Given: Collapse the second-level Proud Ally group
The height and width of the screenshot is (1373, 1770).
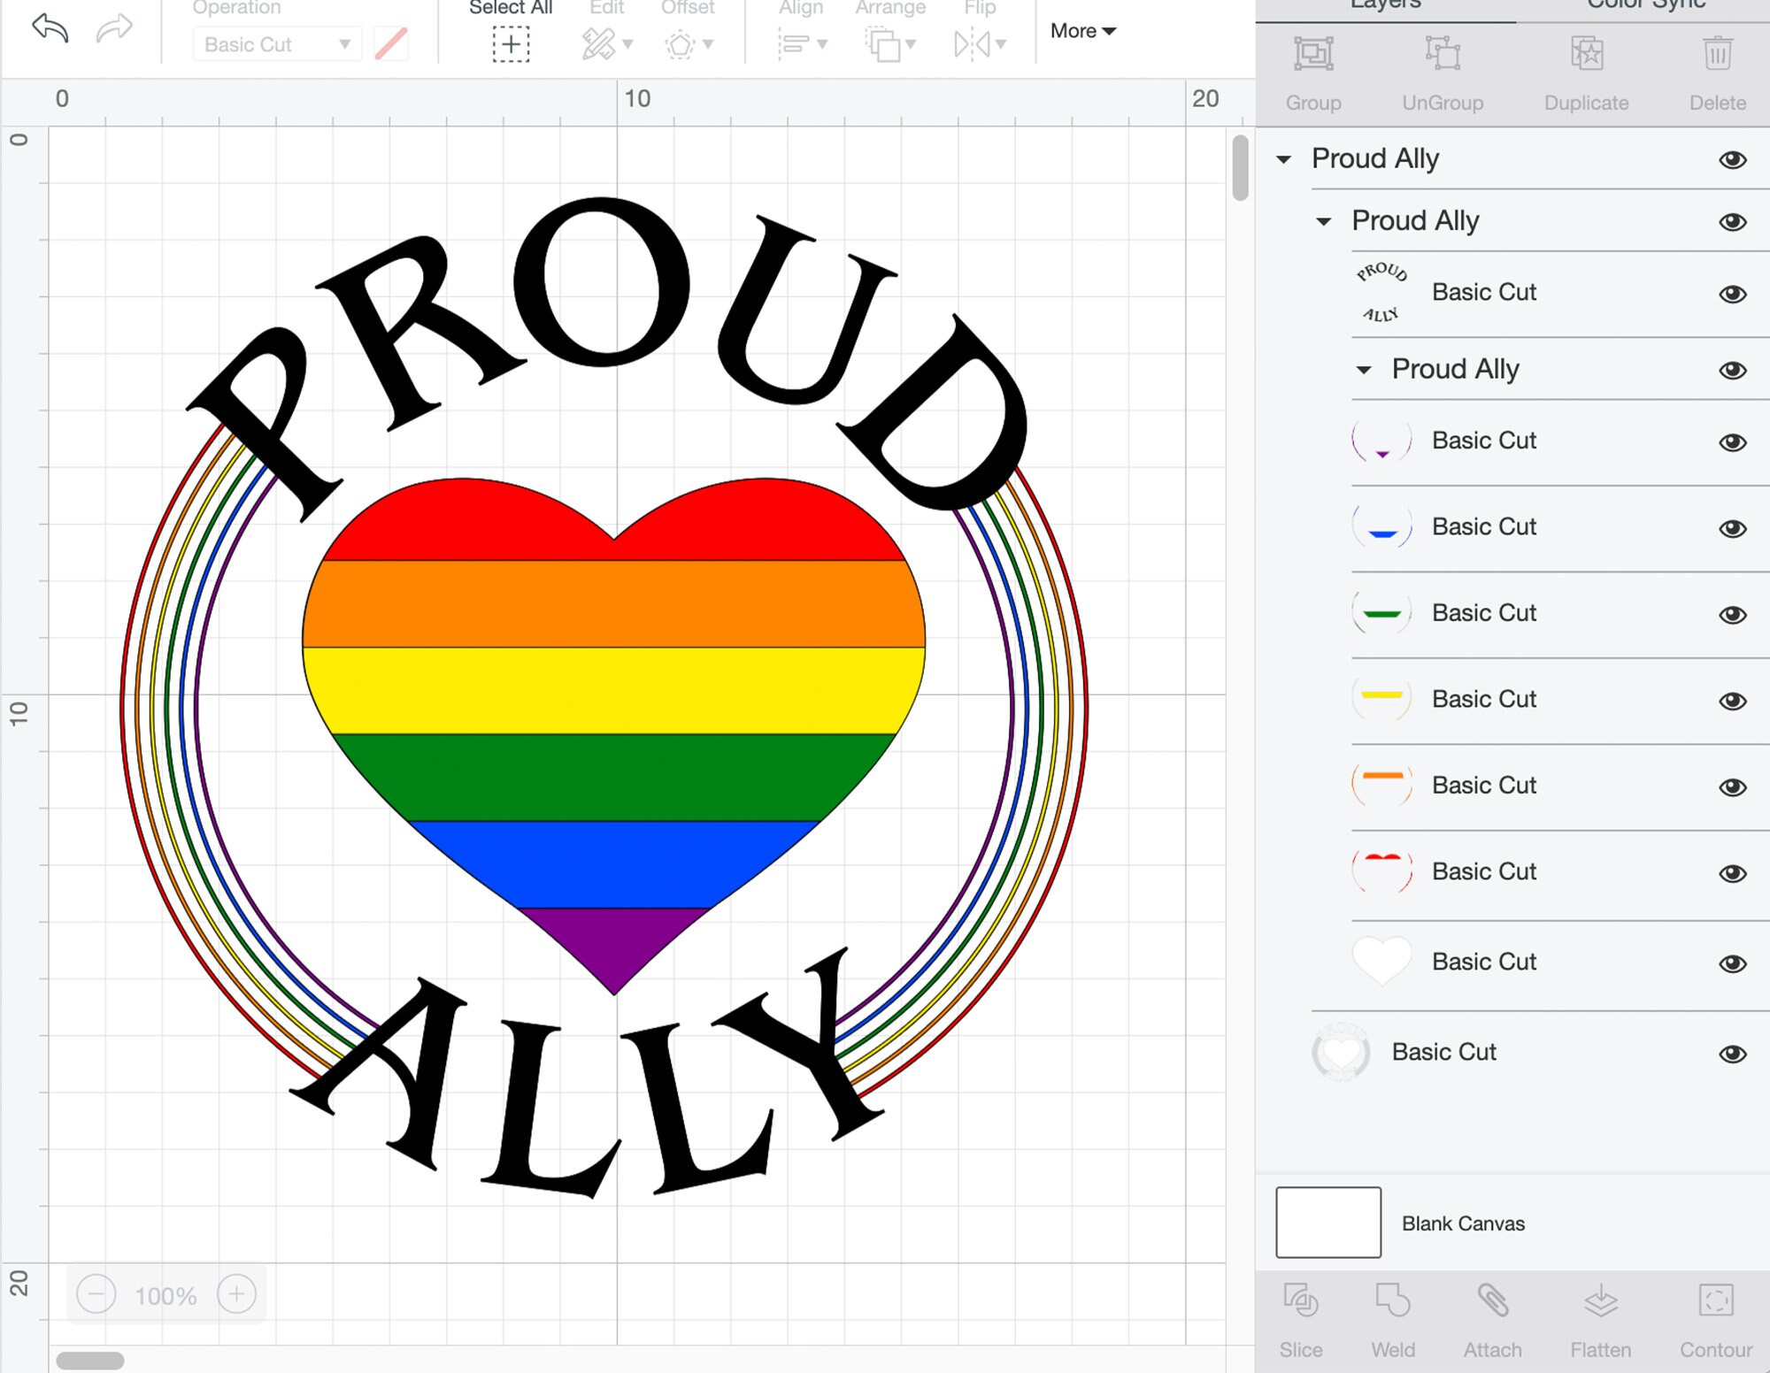Looking at the screenshot, I should (1323, 222).
